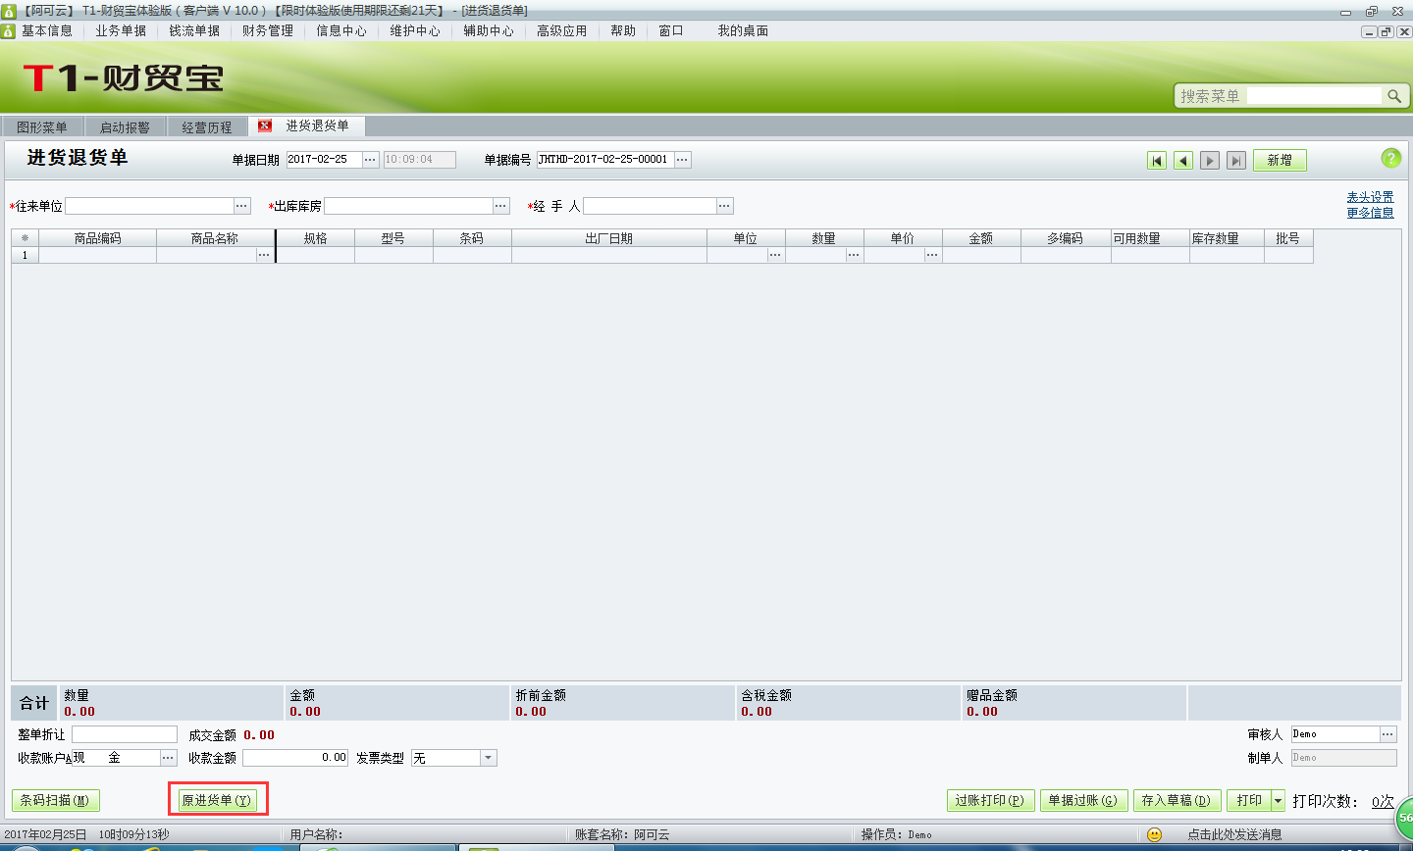The image size is (1413, 851).
Task: Expand the 发票类型 dropdown
Action: (489, 758)
